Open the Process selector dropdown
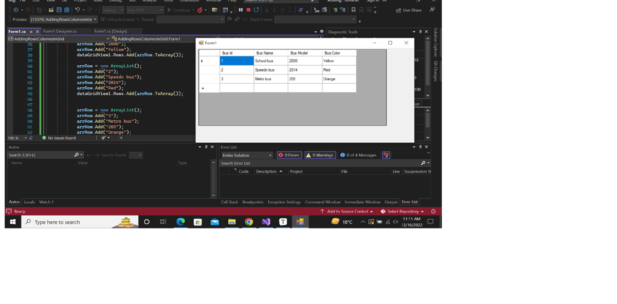The width and height of the screenshot is (617, 304). click(63, 20)
